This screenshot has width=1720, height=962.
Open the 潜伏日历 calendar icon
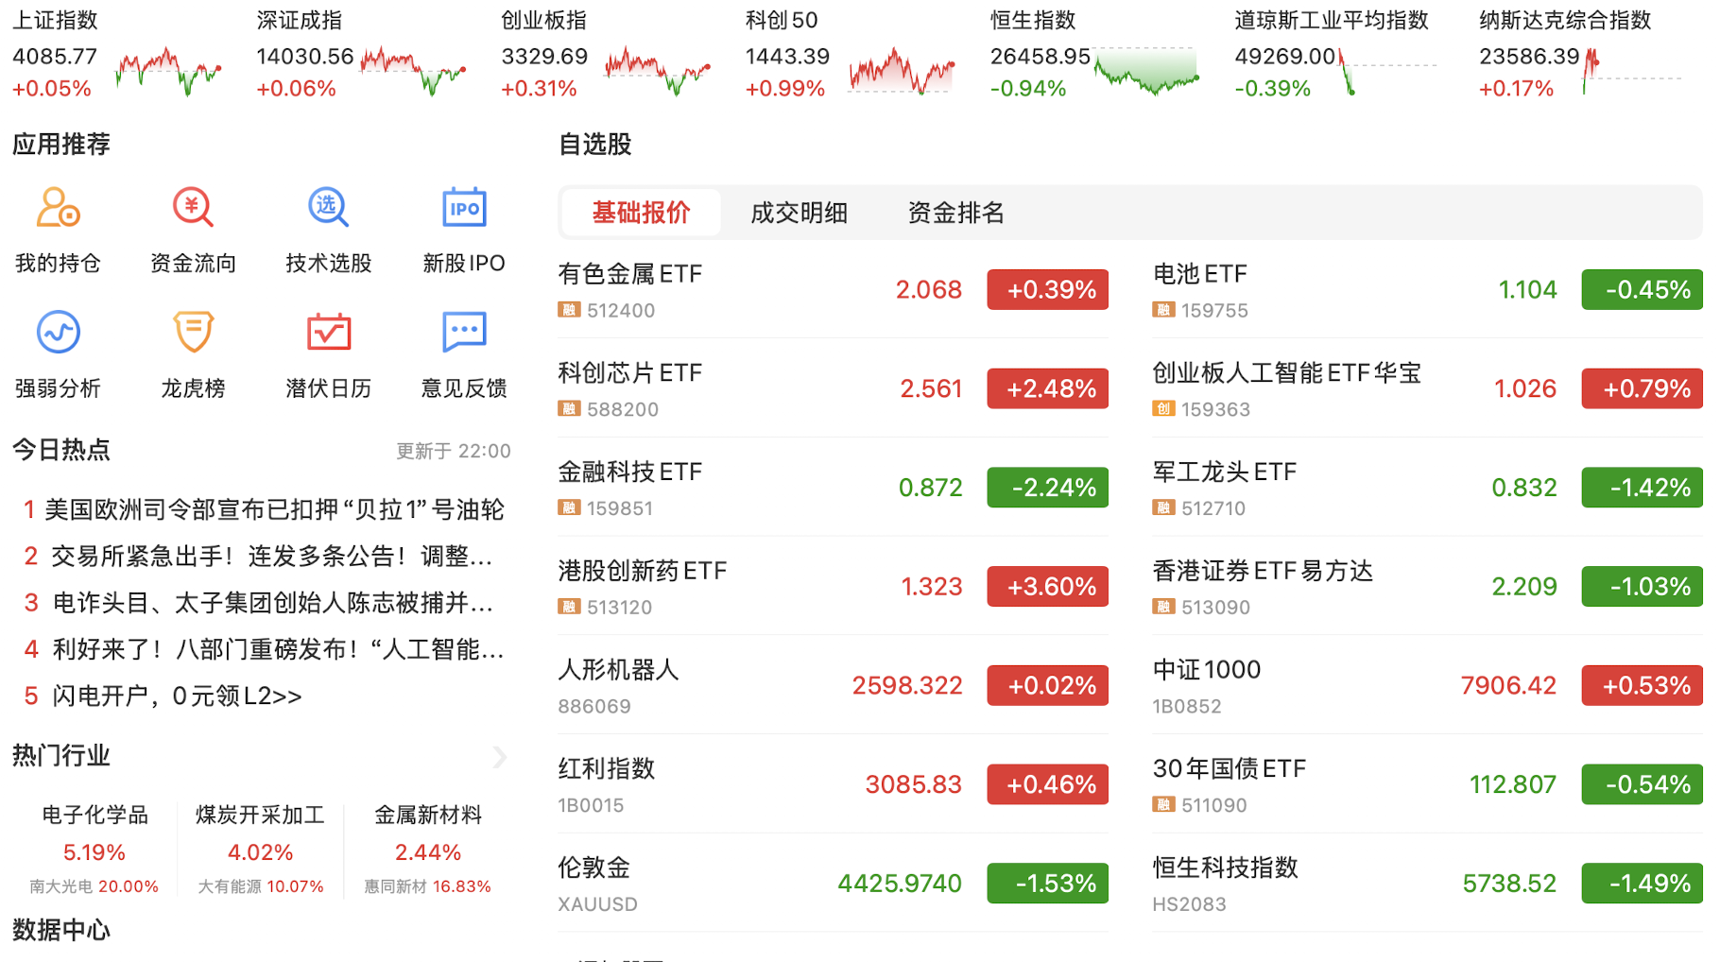point(328,333)
